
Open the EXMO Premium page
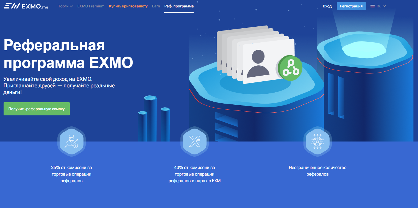pos(91,6)
